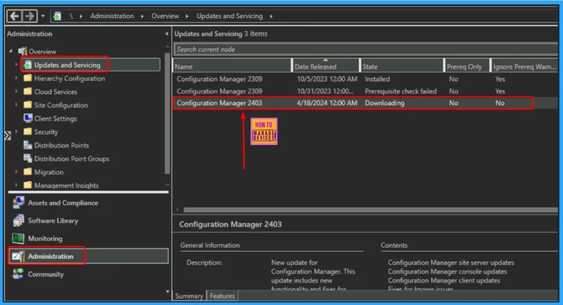563x305 pixels.
Task: Click the Community workspace icon
Action: pyautogui.click(x=18, y=274)
